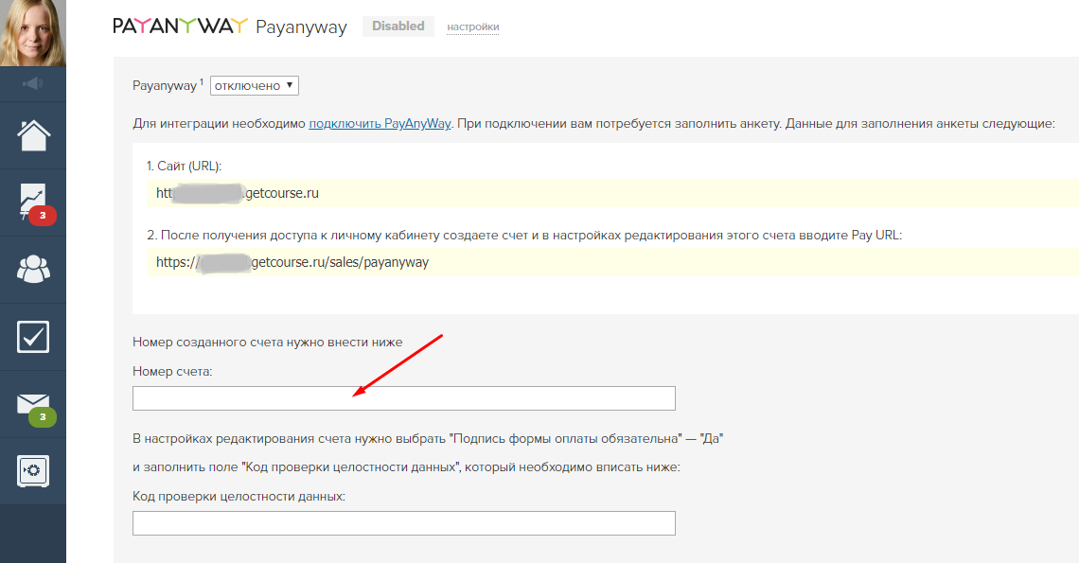The width and height of the screenshot is (1079, 563).
Task: Click the 'Код проверки целостности данных:' label
Action: (x=239, y=496)
